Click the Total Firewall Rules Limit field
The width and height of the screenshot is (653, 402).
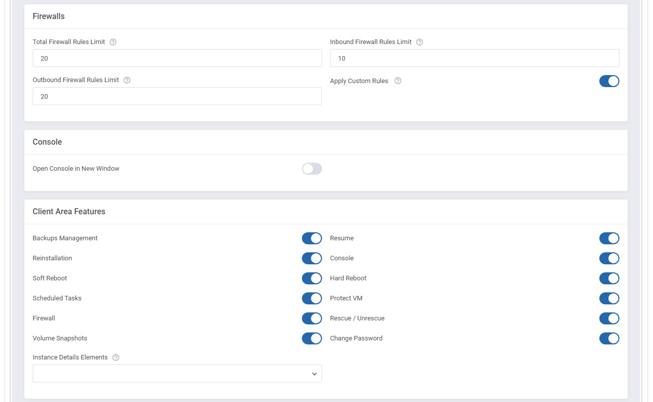tap(177, 58)
